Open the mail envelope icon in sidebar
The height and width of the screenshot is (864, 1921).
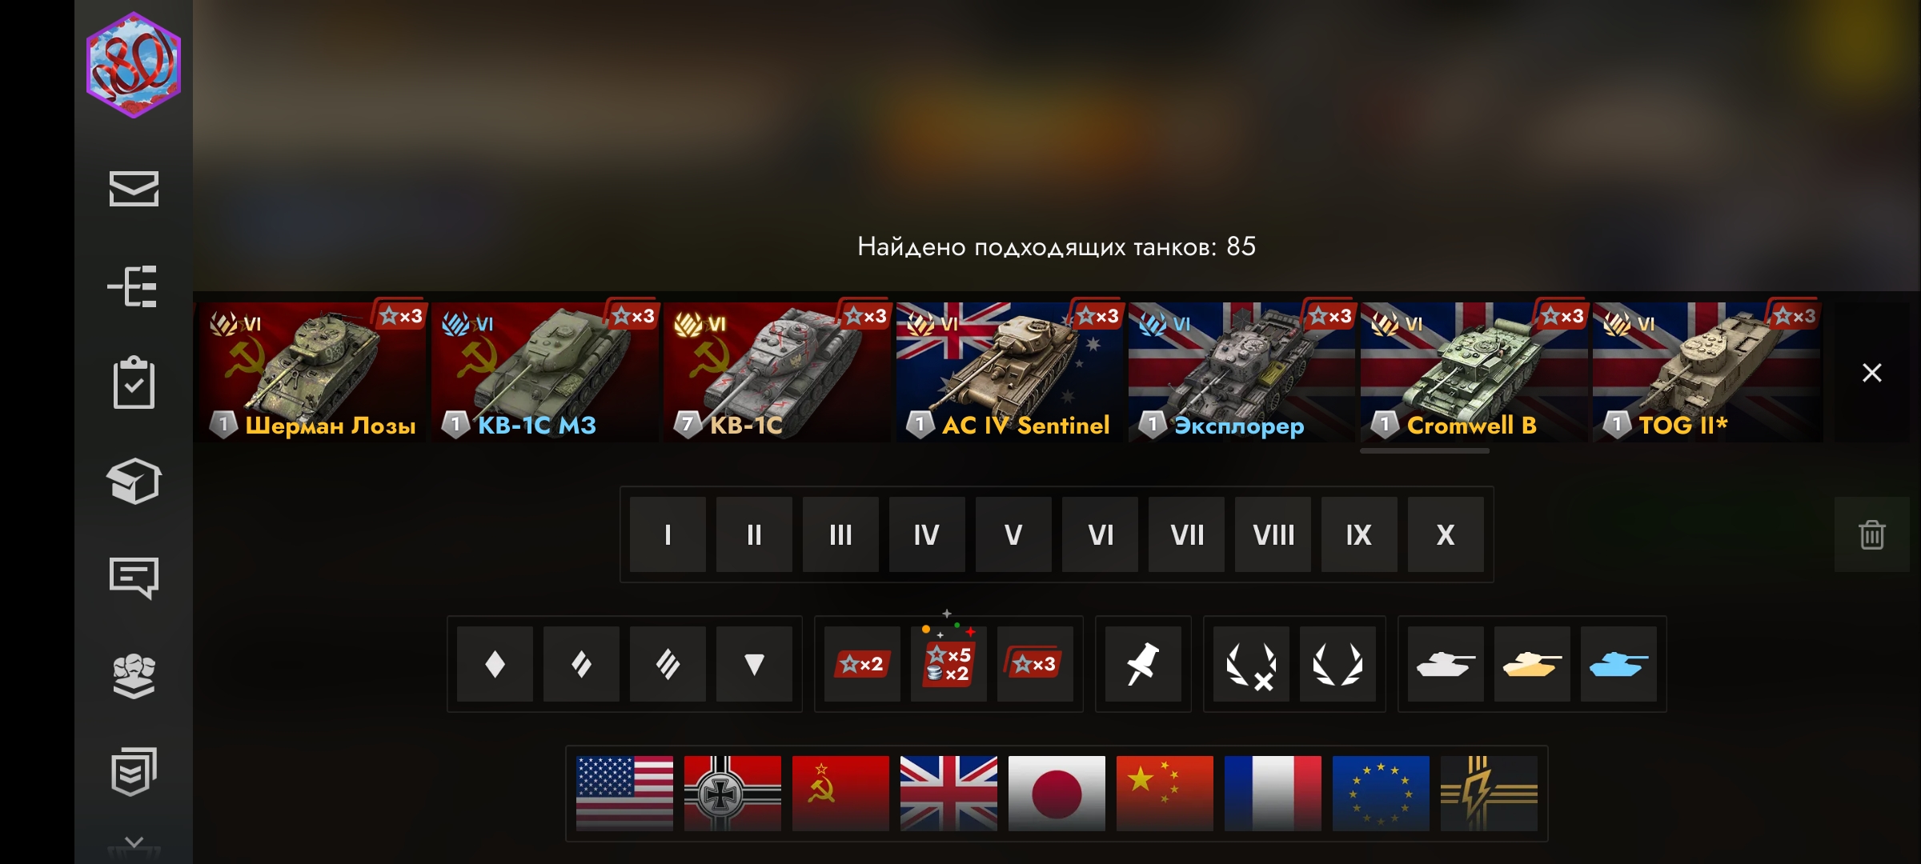(134, 189)
